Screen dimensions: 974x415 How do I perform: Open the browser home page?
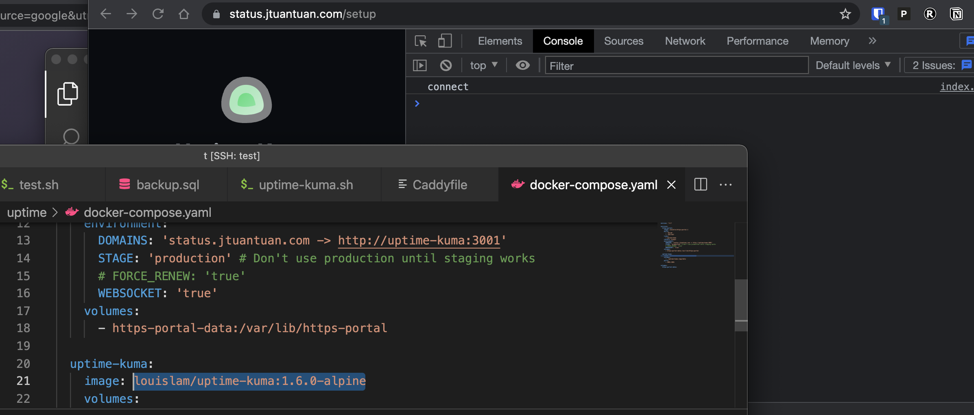tap(184, 14)
